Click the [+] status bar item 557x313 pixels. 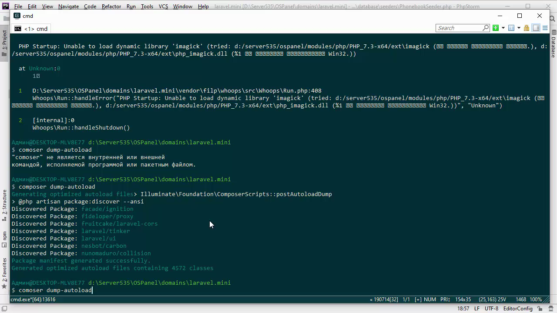[x=418, y=300]
